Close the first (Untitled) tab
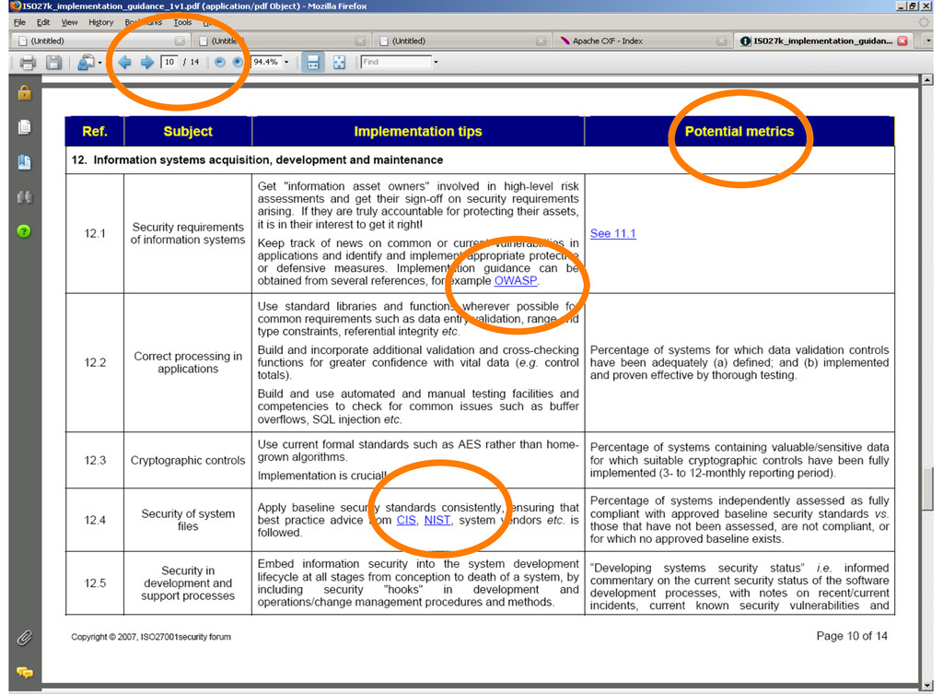Viewport: 943px width, 694px height. (180, 41)
